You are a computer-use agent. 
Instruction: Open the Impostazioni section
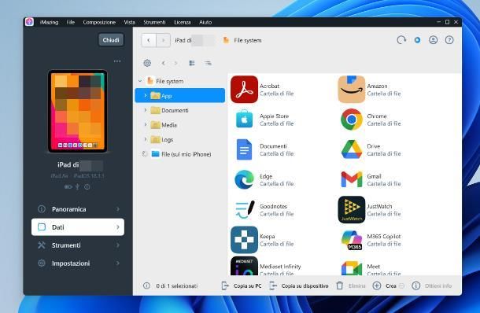[78, 263]
